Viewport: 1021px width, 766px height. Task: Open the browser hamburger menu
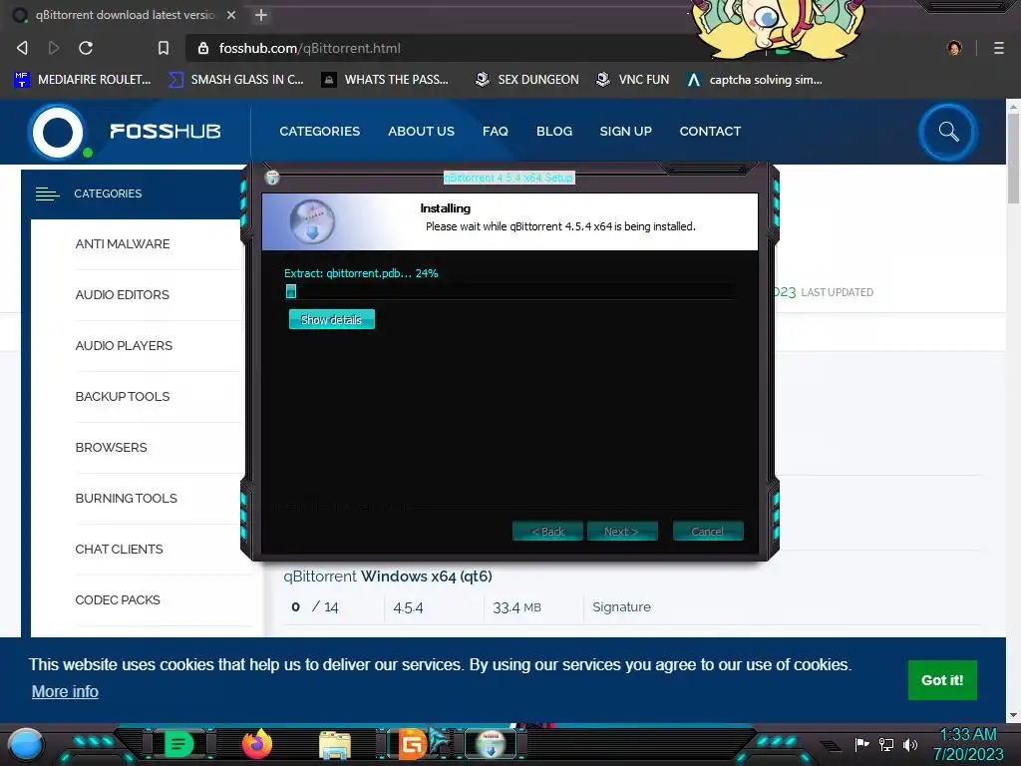[x=999, y=48]
